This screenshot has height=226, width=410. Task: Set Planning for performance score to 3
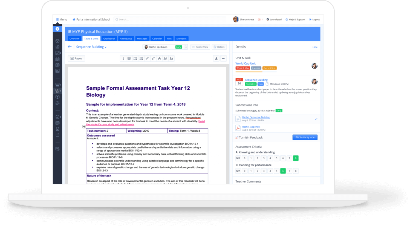(264, 171)
